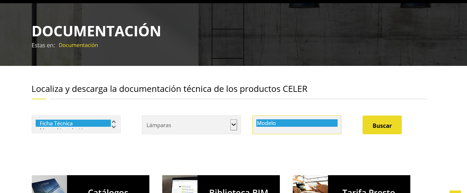Open the Lámparas category dropdown arrow
This screenshot has width=467, height=193.
[233, 125]
